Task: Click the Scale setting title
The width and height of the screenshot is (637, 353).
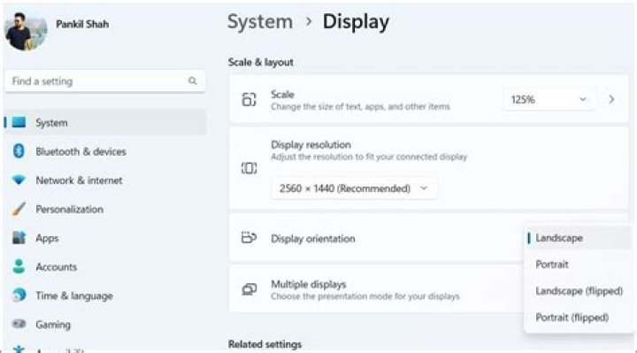Action: 282,95
